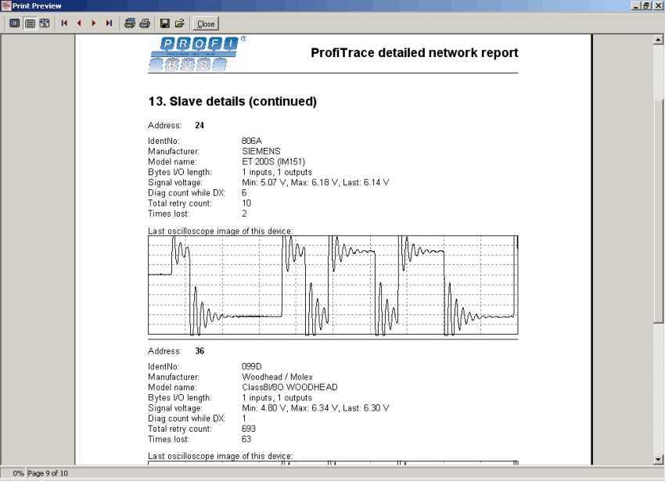The width and height of the screenshot is (665, 481).
Task: Minimize the Print Preview window
Action: [635, 5]
